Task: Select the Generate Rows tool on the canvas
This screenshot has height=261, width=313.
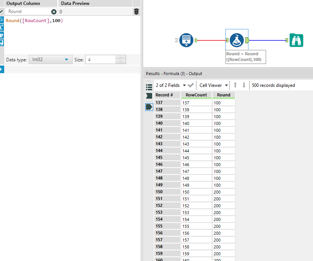Action: (186, 40)
